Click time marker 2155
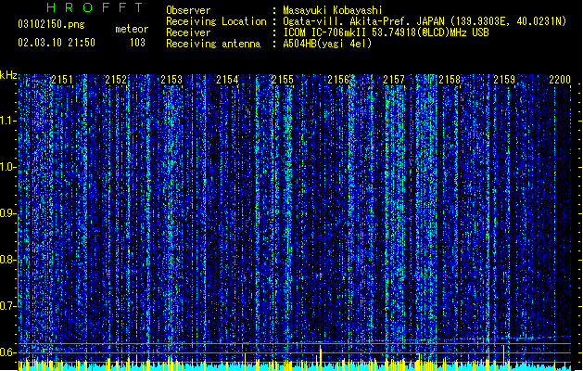This screenshot has height=371, width=583. point(283,80)
